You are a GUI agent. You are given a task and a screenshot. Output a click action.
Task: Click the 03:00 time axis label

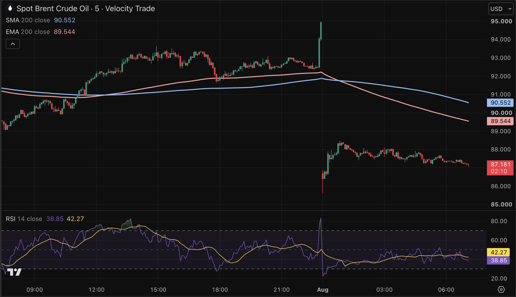click(x=384, y=290)
